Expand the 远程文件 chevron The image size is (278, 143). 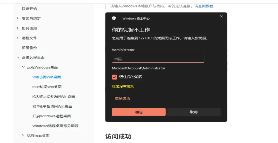(x=18, y=38)
